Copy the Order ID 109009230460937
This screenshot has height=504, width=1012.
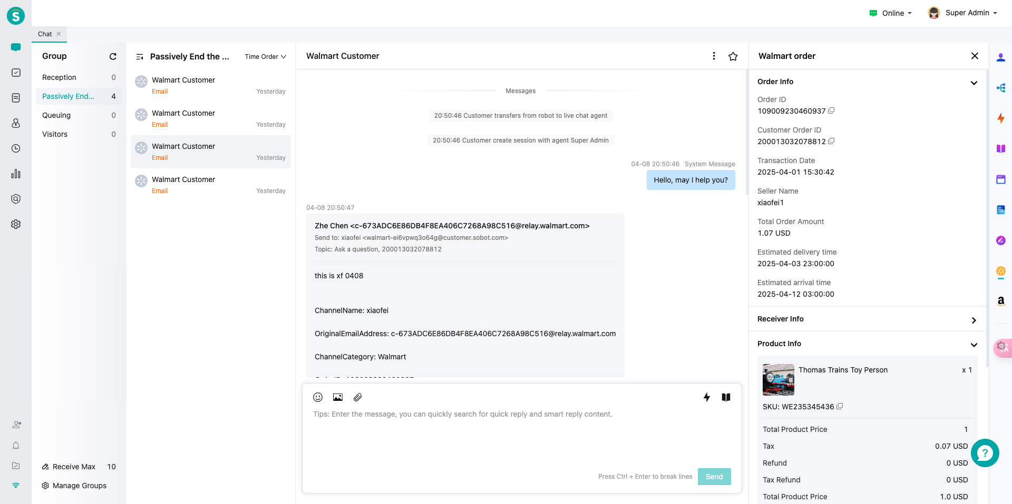coord(831,110)
